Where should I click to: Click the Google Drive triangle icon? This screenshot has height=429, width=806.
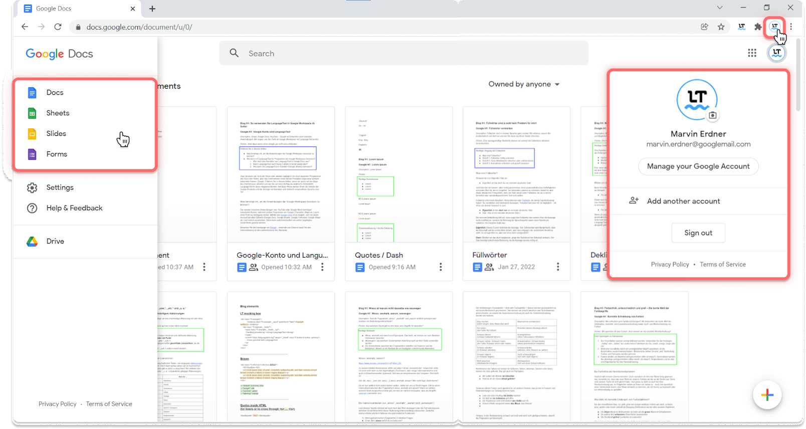click(32, 242)
